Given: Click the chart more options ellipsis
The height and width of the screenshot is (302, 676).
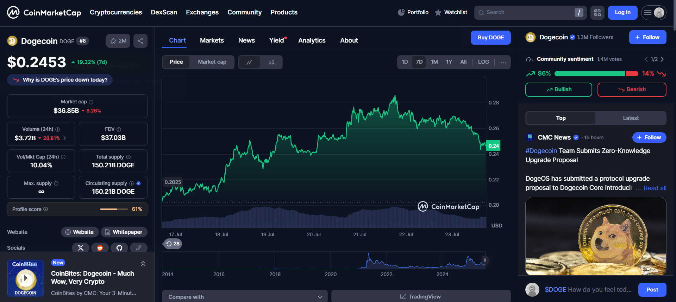Looking at the screenshot, I should coord(503,62).
